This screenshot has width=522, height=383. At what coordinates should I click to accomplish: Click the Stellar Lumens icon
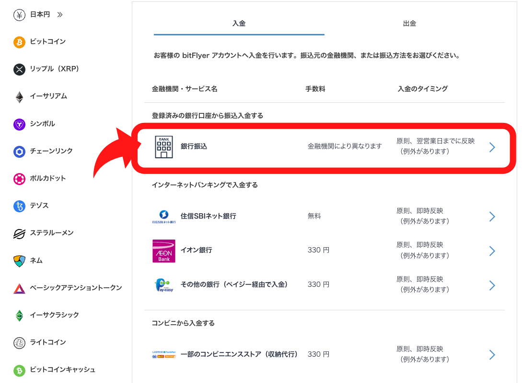tap(19, 234)
